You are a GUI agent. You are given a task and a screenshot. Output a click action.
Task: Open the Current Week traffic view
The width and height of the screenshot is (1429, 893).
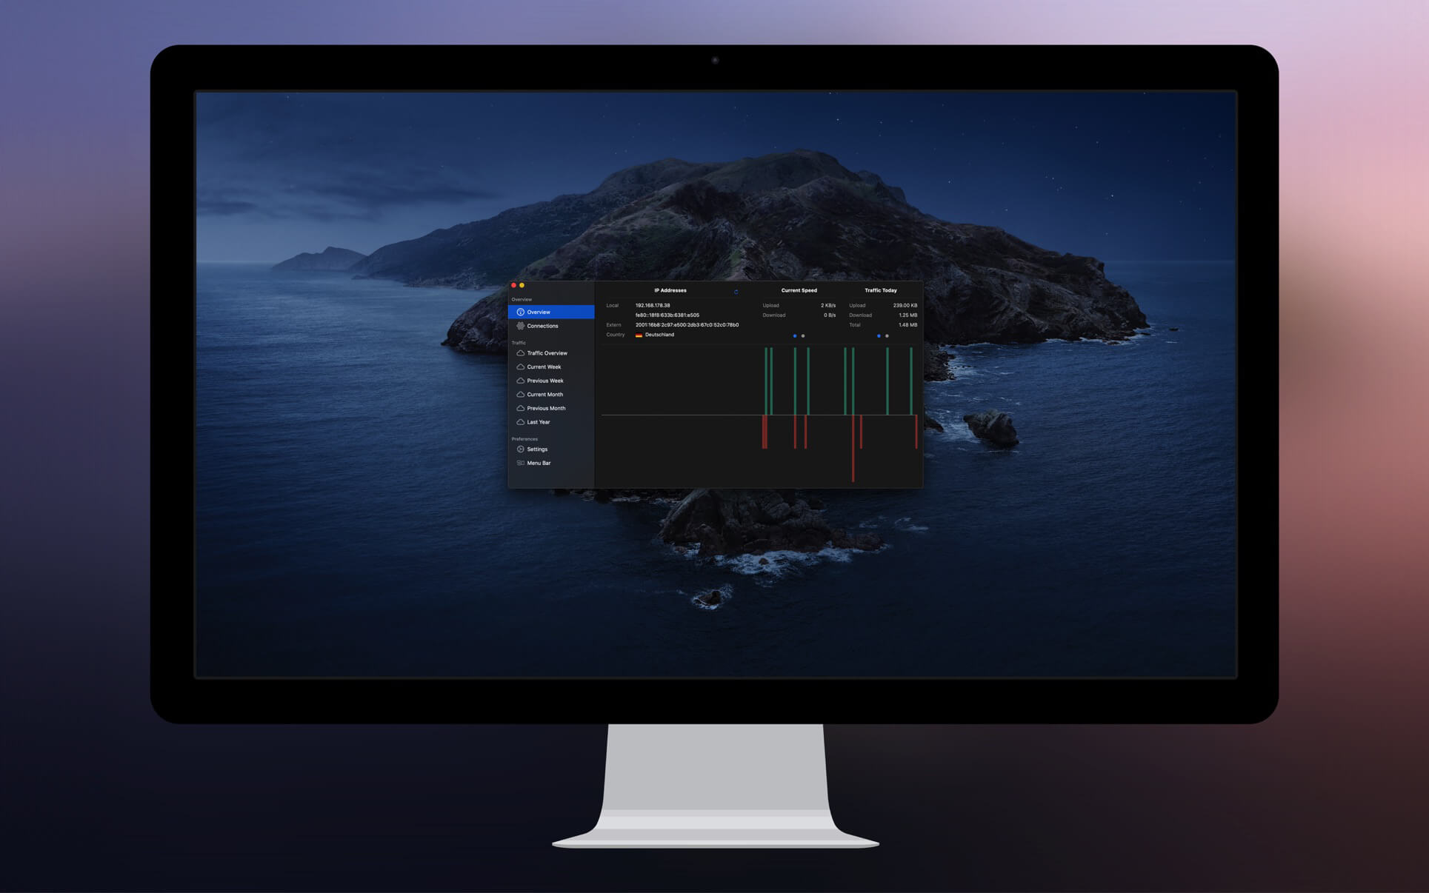[x=544, y=367]
